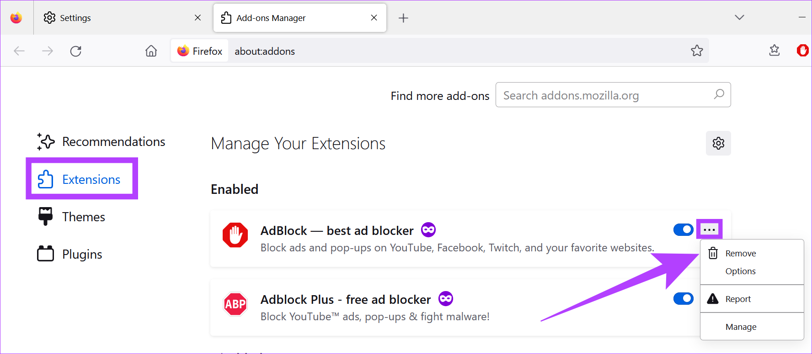Select Remove from the context menu
The height and width of the screenshot is (354, 812).
pyautogui.click(x=740, y=254)
